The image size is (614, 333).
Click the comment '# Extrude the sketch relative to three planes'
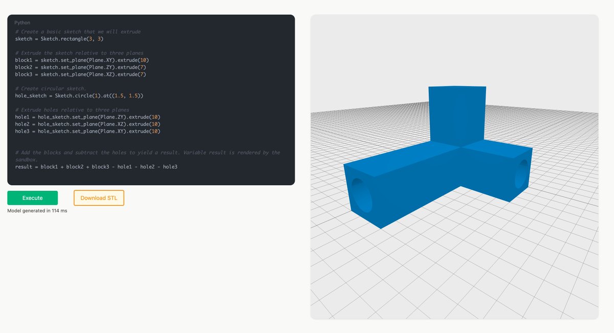coord(79,53)
